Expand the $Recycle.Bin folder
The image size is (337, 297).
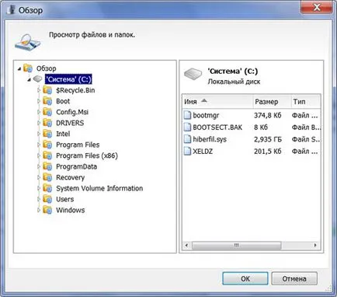[x=39, y=90]
